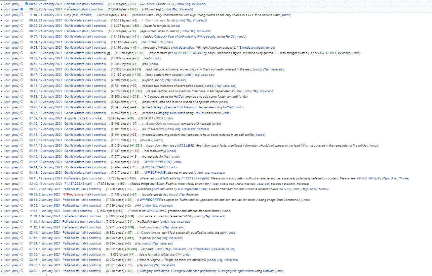The height and width of the screenshot is (276, 432).
Task: Select the radio button for the 04:11, 19 January 2021 revision
Action: [22, 178]
